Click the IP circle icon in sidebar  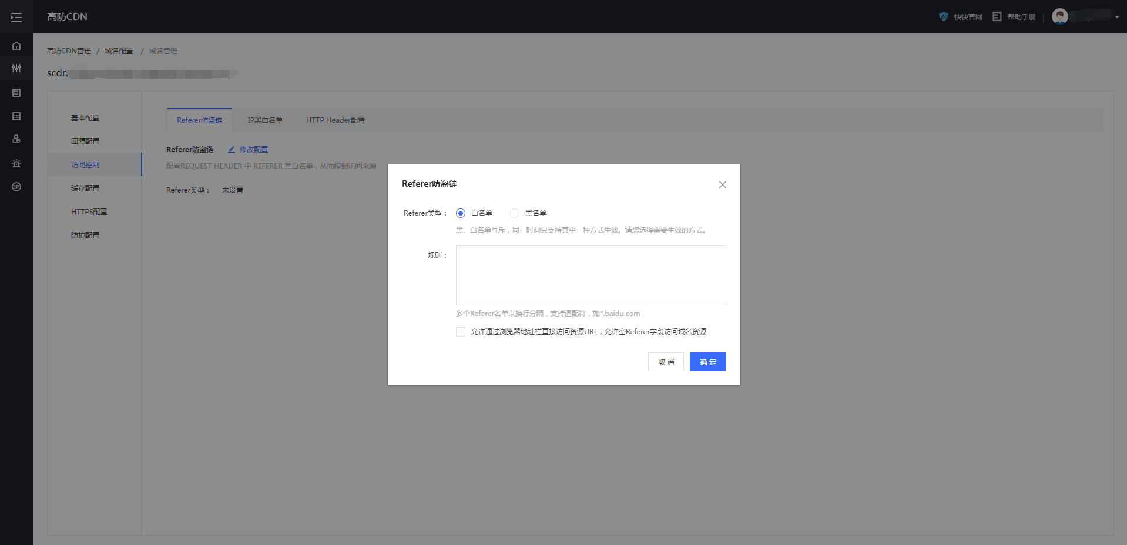point(16,187)
